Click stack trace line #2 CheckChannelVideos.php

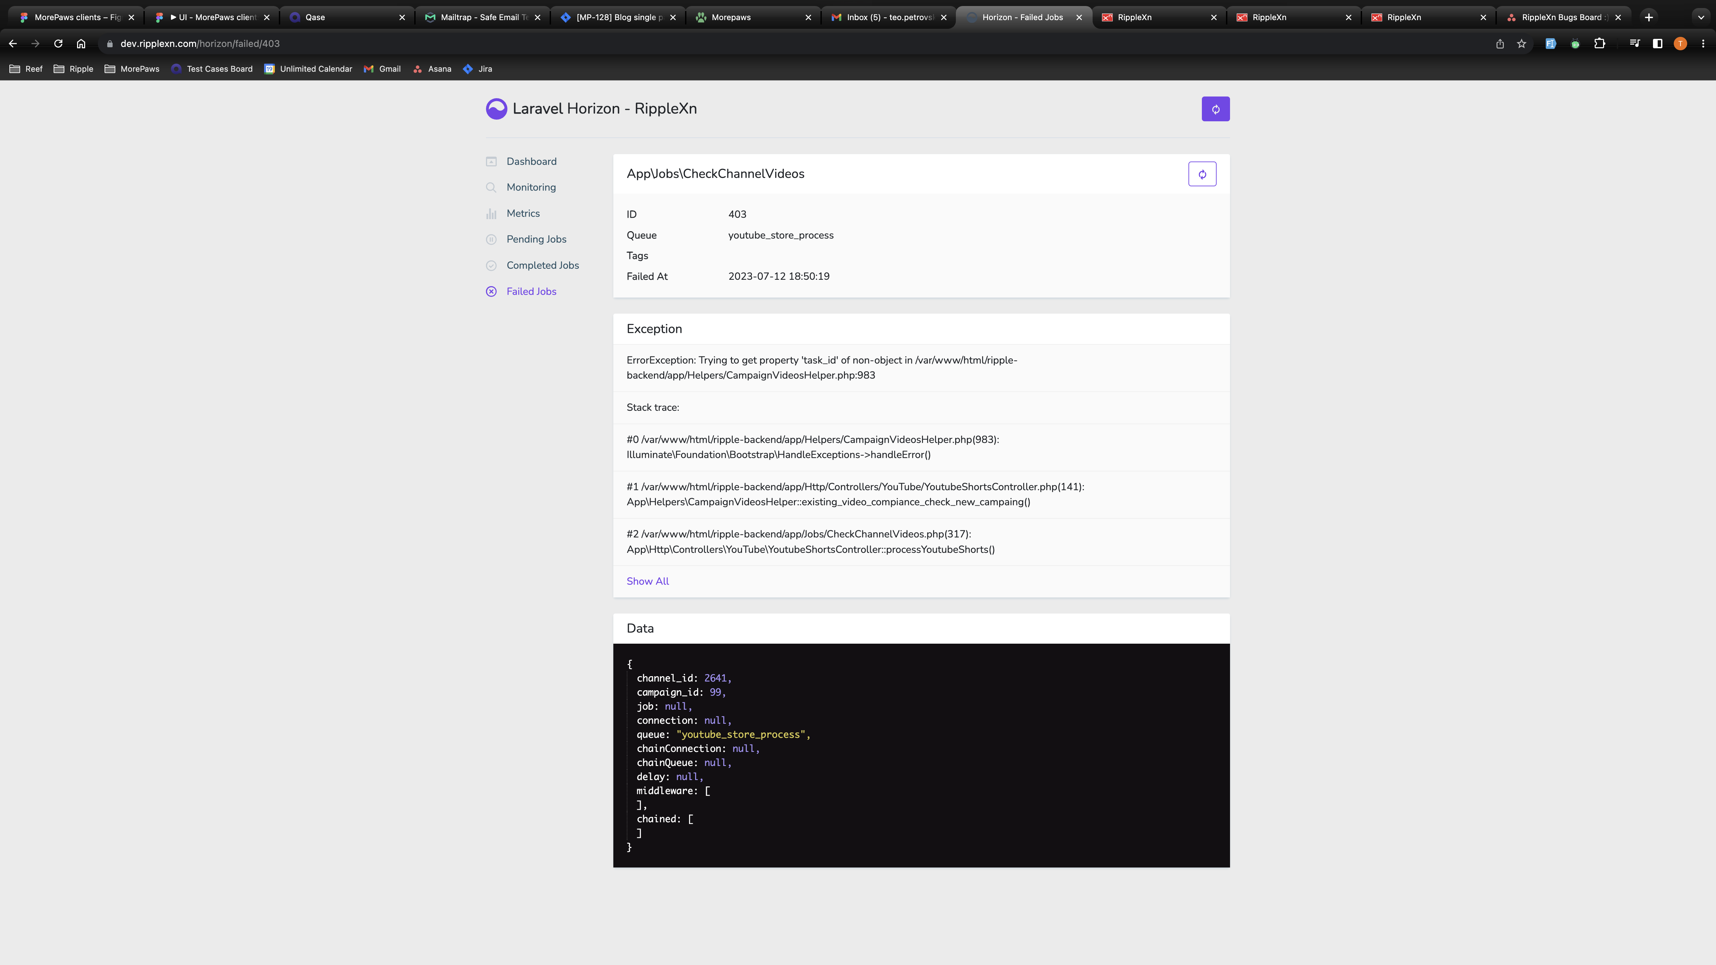click(810, 541)
